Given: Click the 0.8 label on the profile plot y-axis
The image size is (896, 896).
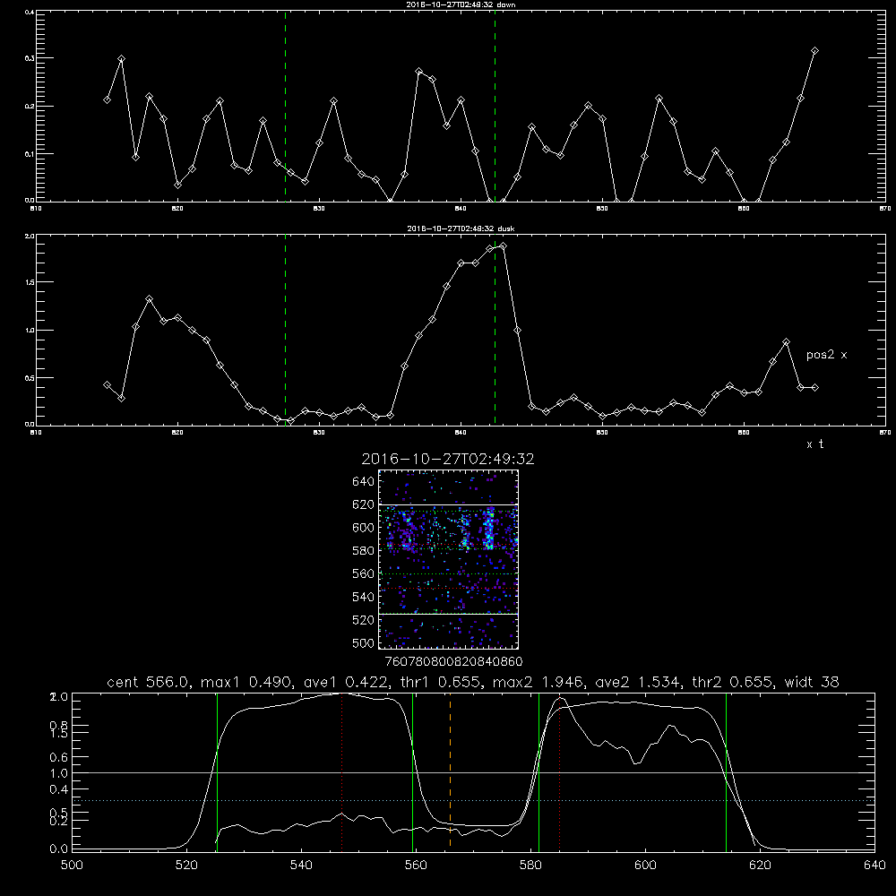Looking at the screenshot, I should pos(59,725).
